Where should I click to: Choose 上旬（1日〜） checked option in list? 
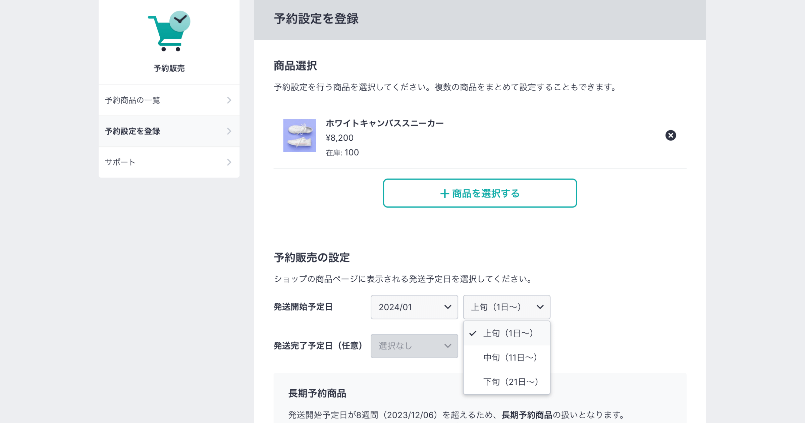pyautogui.click(x=506, y=333)
